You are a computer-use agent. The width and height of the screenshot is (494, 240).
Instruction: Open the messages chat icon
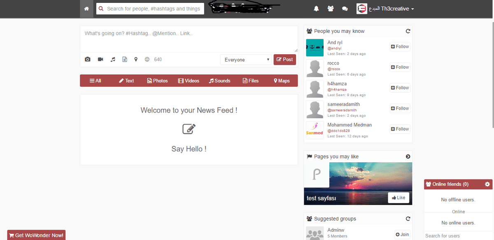pyautogui.click(x=345, y=9)
